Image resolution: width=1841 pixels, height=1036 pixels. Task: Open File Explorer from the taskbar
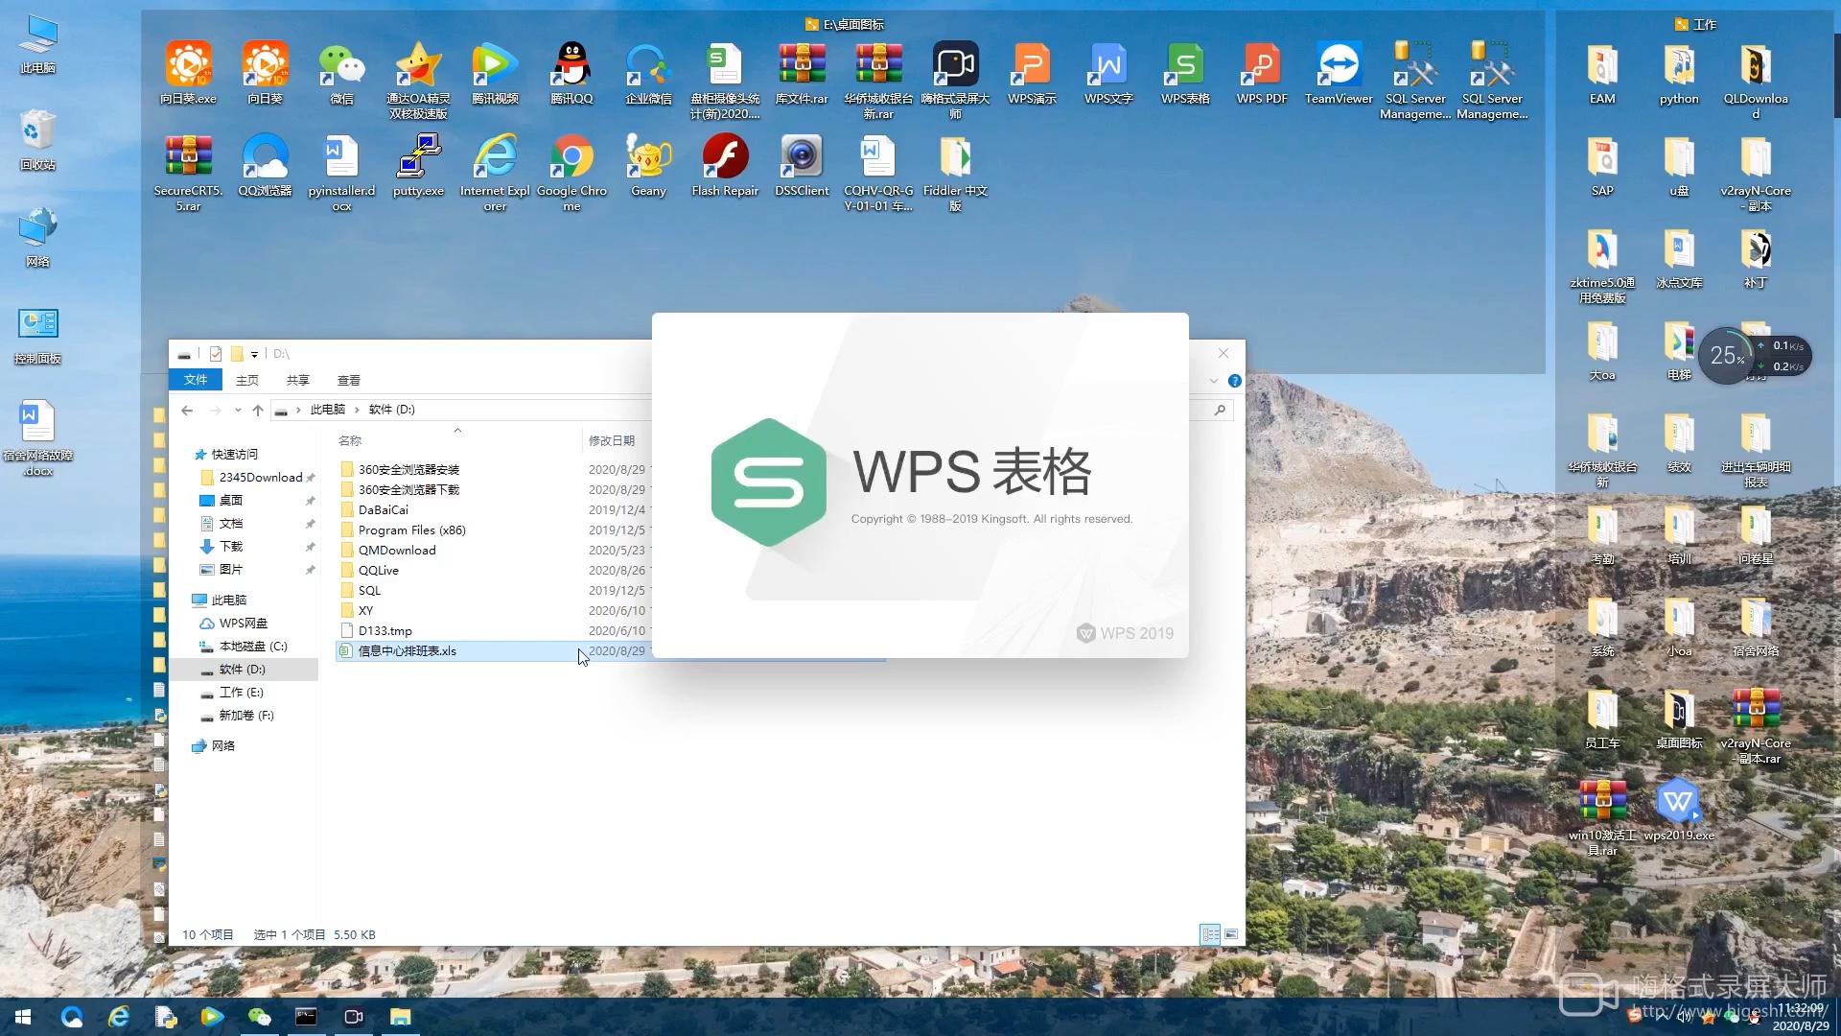point(400,1017)
